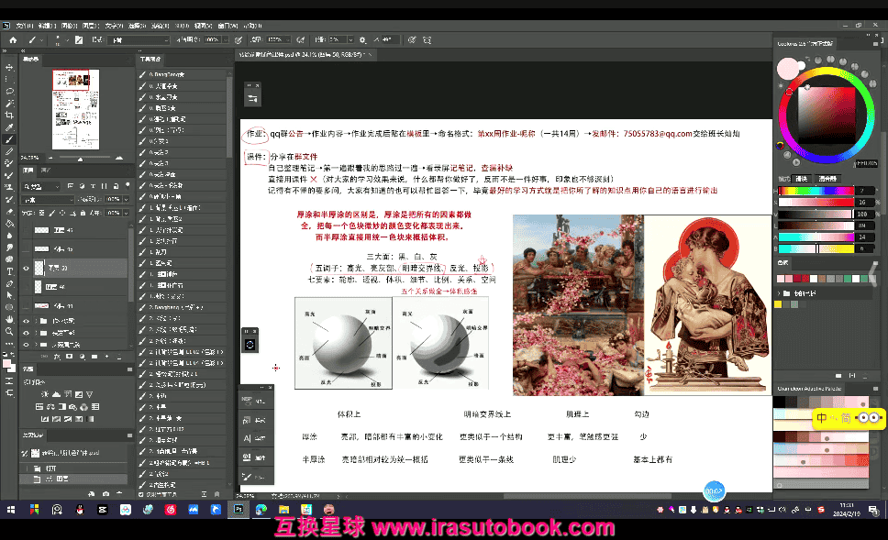This screenshot has width=888, height=540.
Task: Select the Type tool
Action: tap(9, 271)
